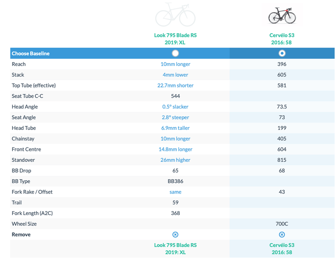Click the Cervélo fork rake value 43

(282, 192)
